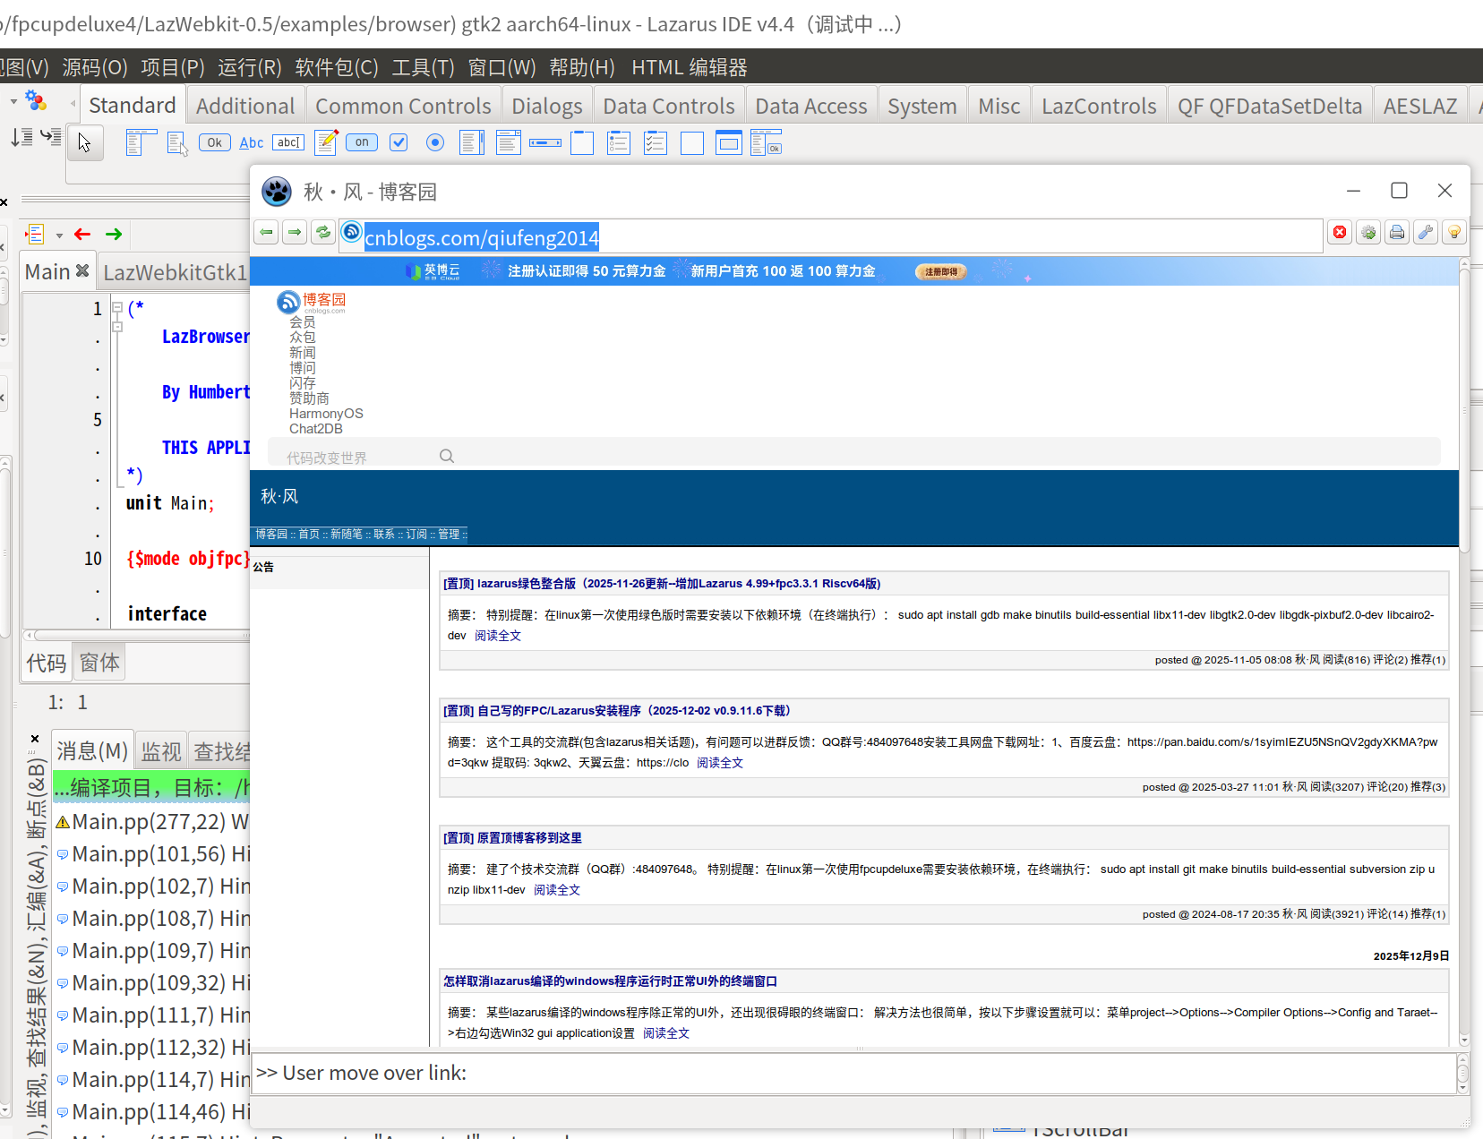Open the wrench tools icon in browser
This screenshot has width=1483, height=1139.
tap(1426, 233)
